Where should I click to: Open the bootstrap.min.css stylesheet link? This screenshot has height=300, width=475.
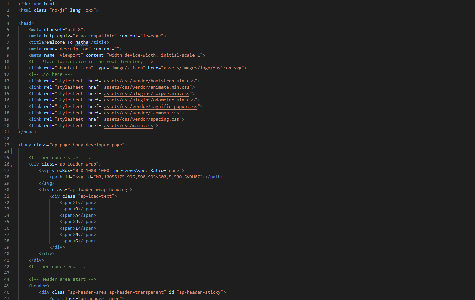(x=149, y=81)
